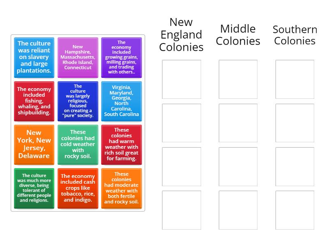Click the top Middle Colonies drop zone

[x=237, y=78]
